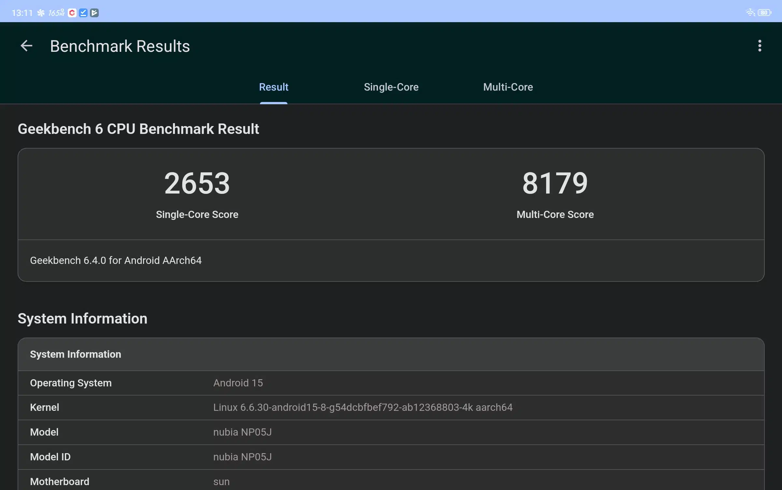Tap the 165Hz refresh rate indicator

pos(56,13)
